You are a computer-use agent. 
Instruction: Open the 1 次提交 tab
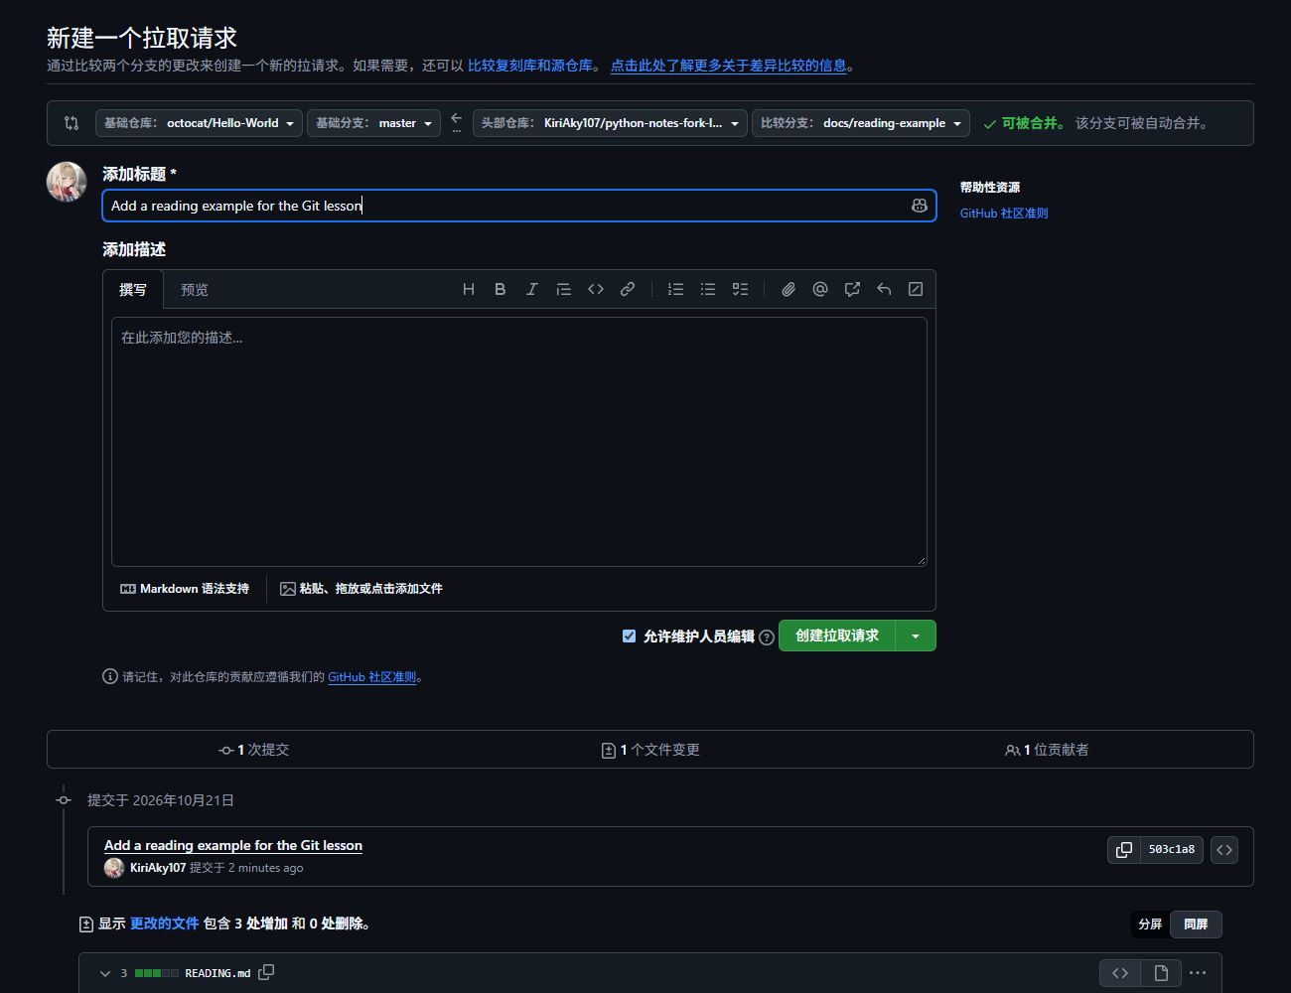[254, 750]
